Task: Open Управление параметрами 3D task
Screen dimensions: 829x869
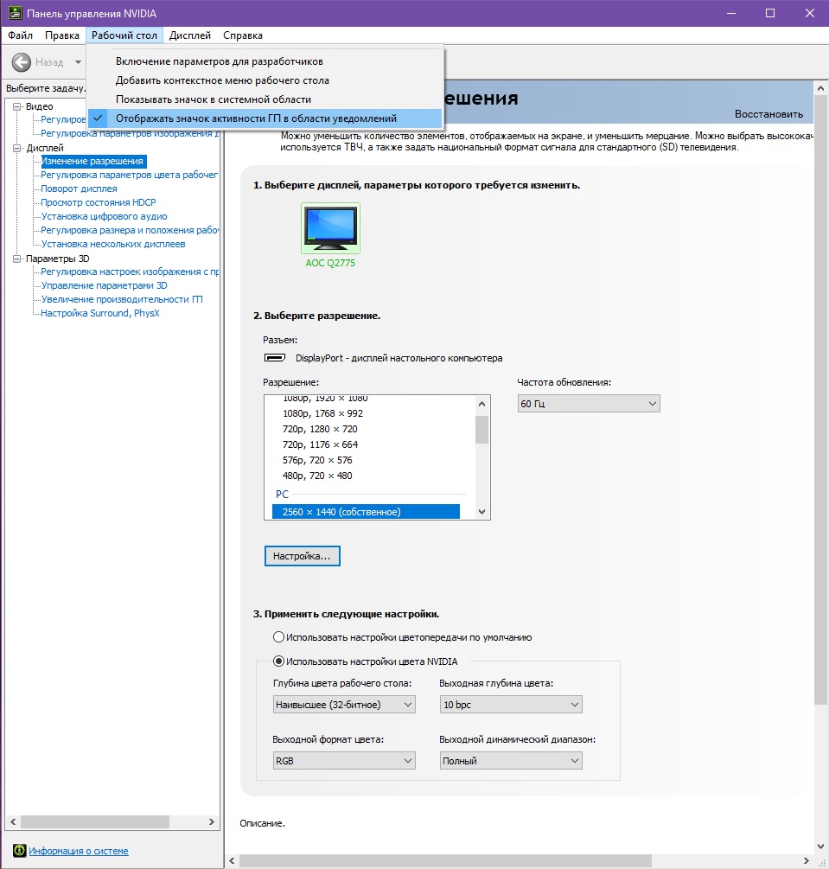Action: click(x=104, y=286)
